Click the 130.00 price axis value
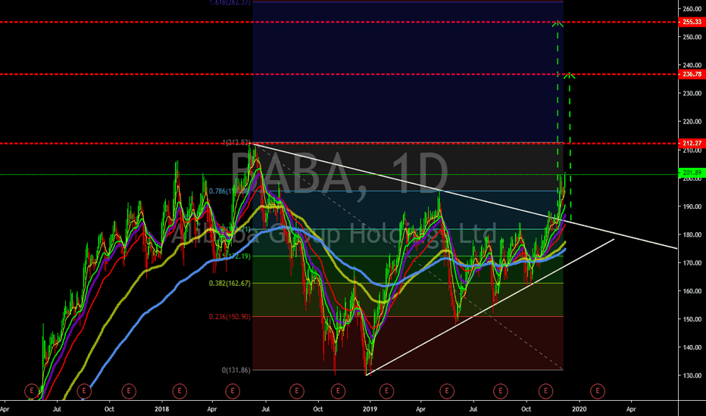706x416 pixels. pyautogui.click(x=692, y=375)
